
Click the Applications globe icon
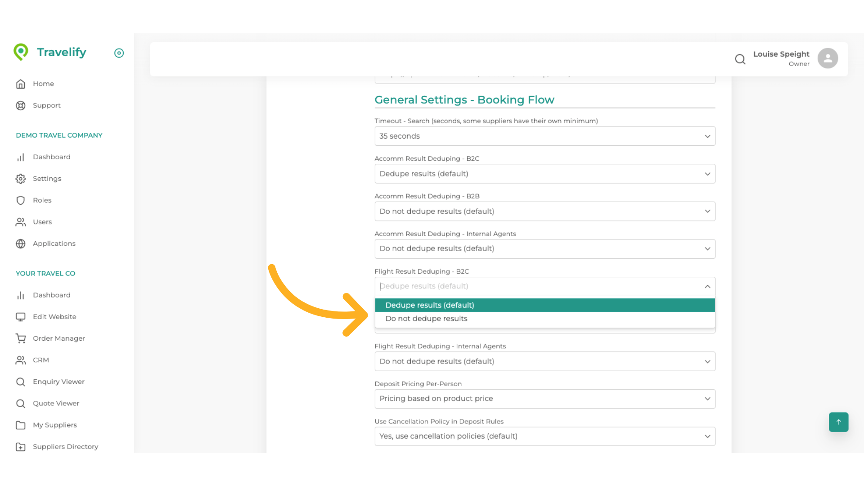click(x=21, y=243)
